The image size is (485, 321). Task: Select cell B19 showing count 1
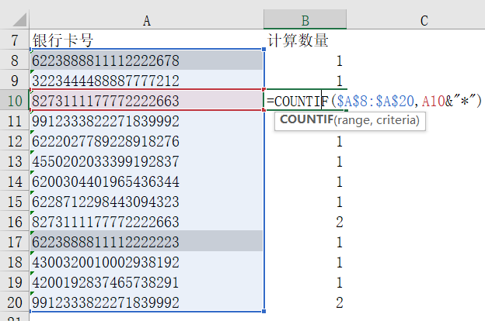[x=305, y=281]
